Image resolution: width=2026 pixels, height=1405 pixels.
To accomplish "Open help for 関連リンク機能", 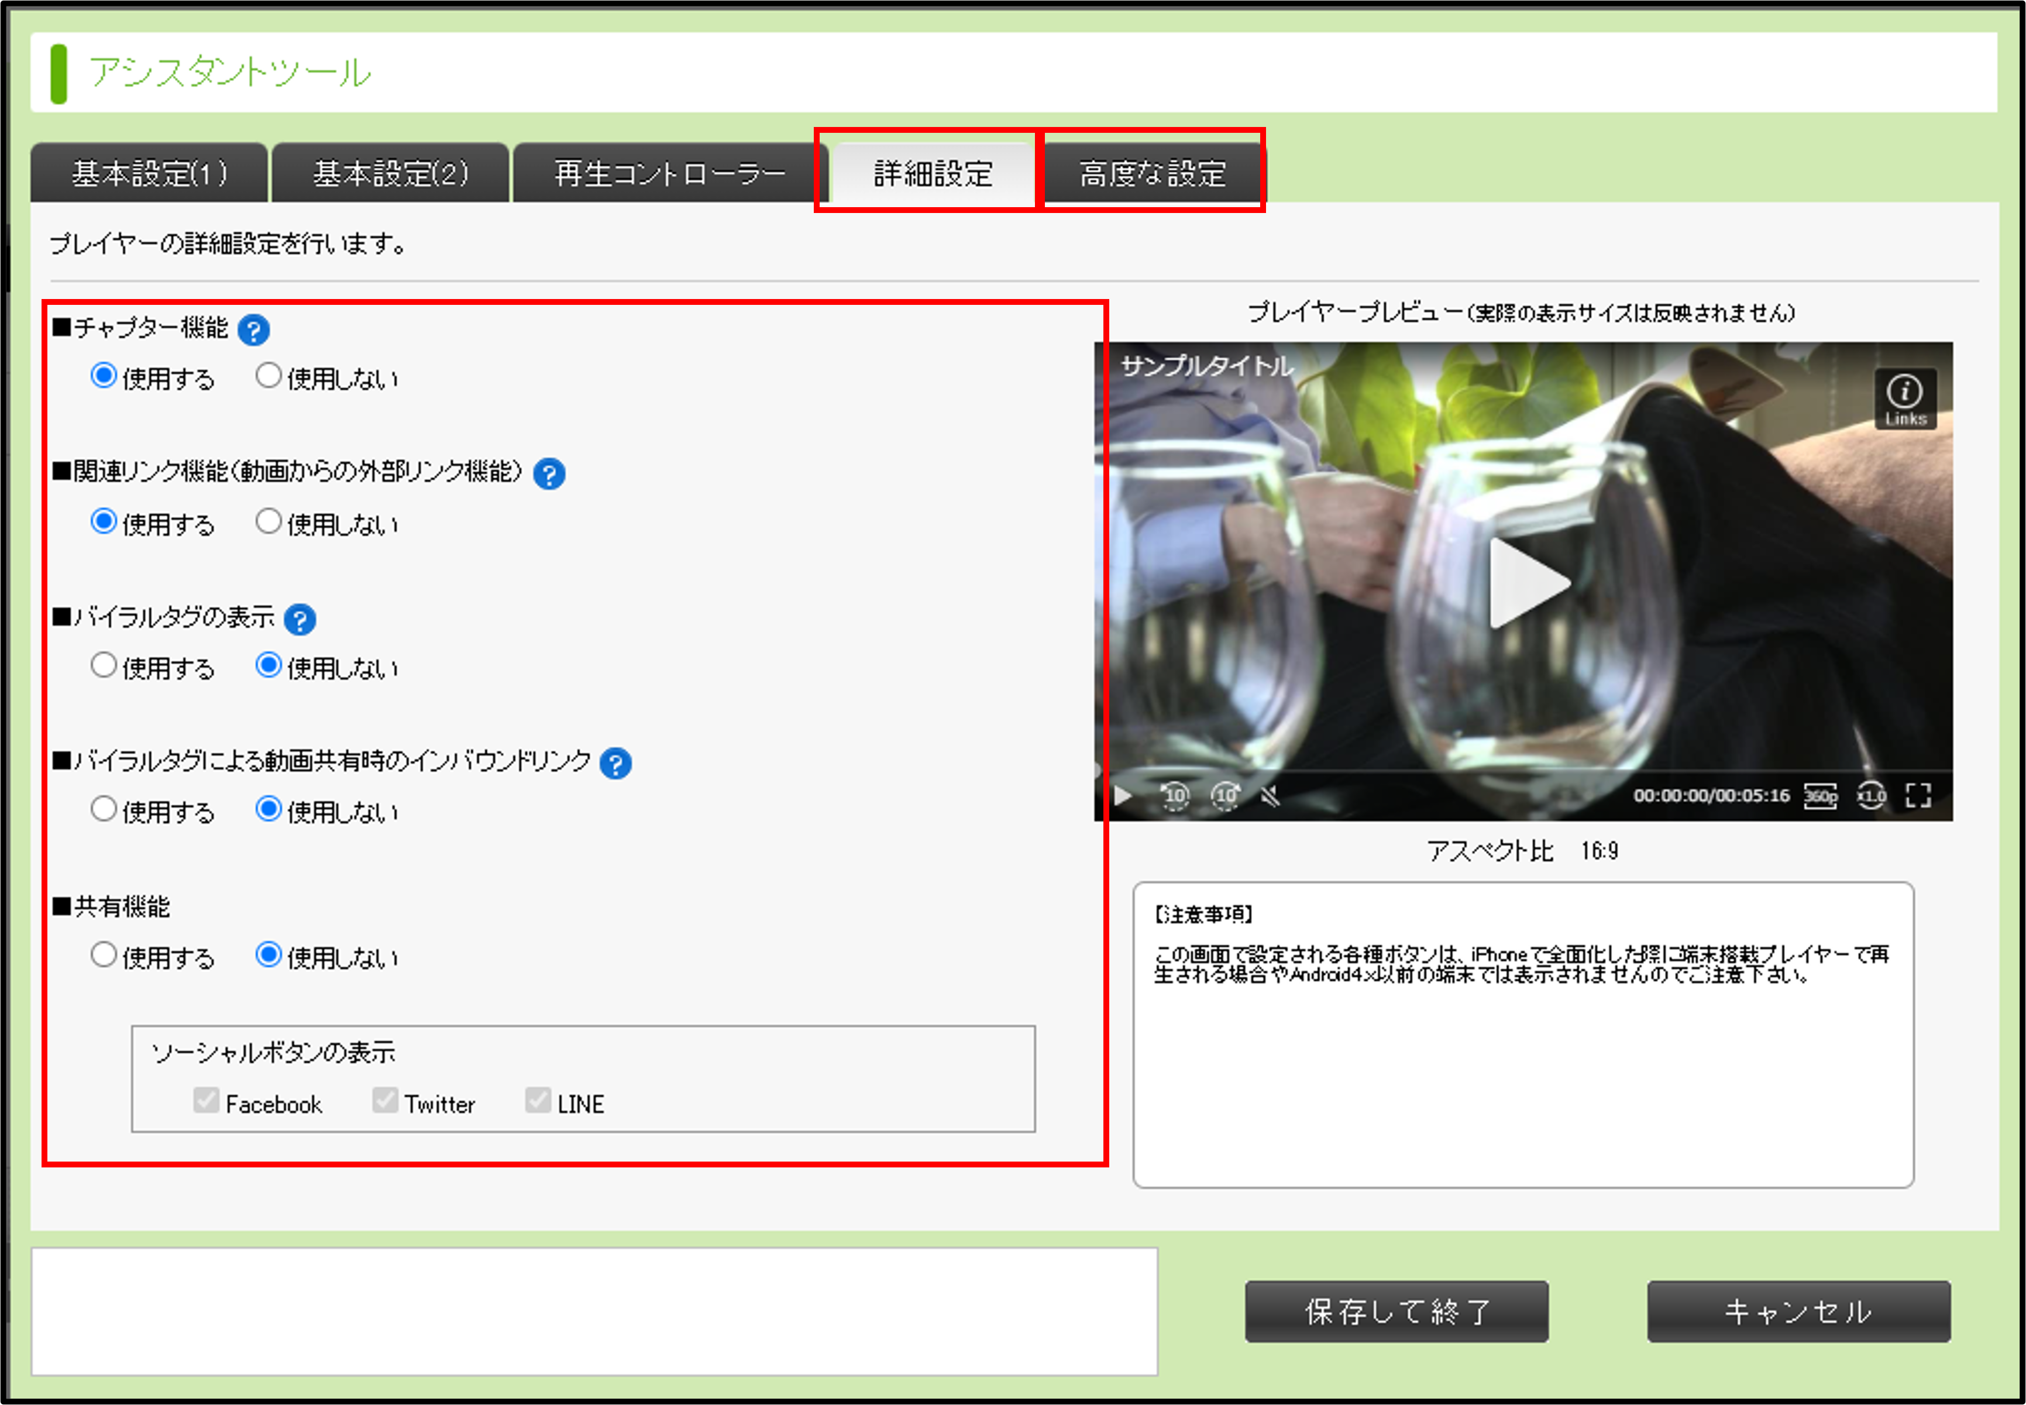I will pos(549,475).
